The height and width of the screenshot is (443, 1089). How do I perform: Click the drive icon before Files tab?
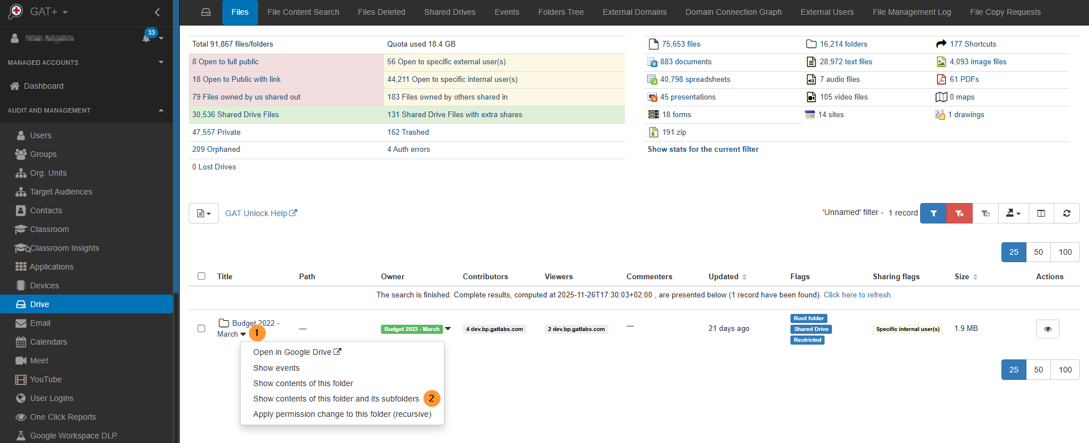pyautogui.click(x=206, y=12)
